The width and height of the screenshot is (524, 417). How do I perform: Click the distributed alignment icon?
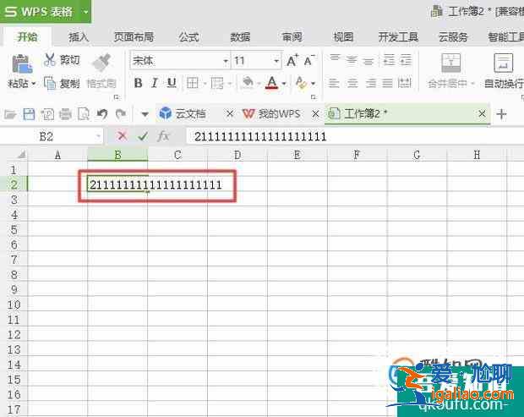(404, 83)
